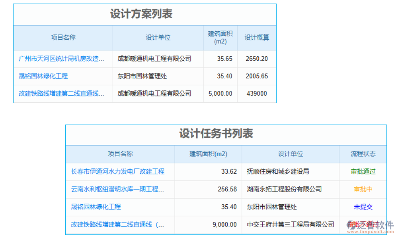Click the 设计概算 column header
Image resolution: width=398 pixels, height=238 pixels.
(257, 38)
